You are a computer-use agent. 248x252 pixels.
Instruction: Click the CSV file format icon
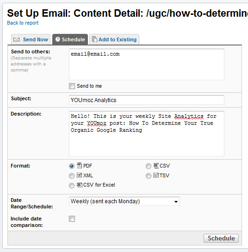pyautogui.click(x=156, y=166)
